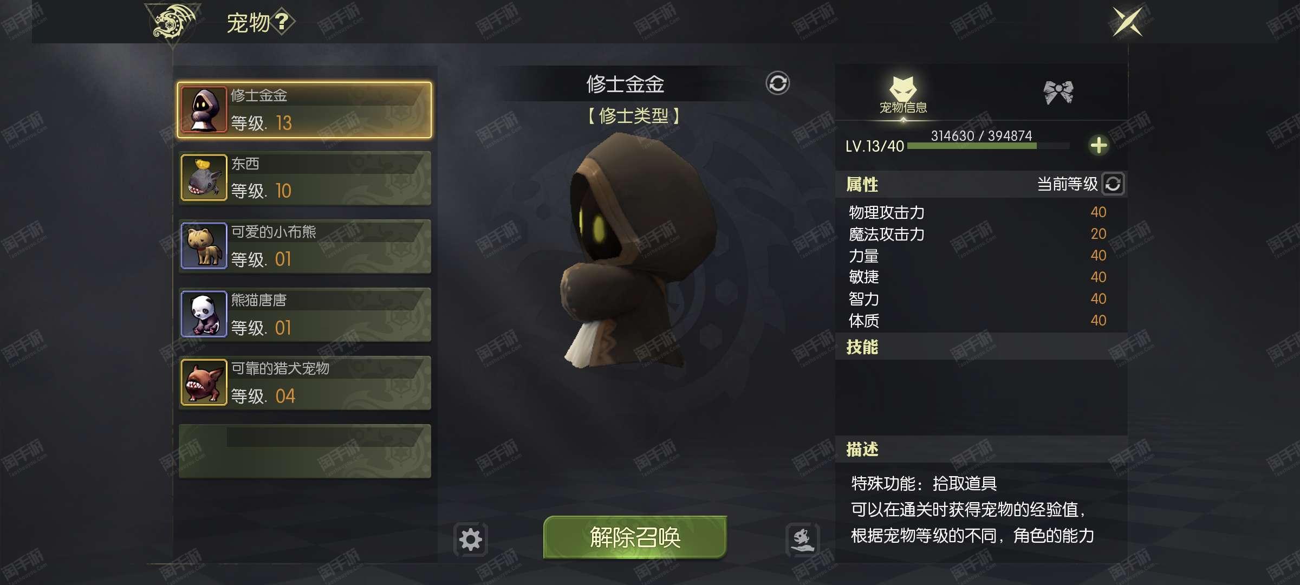Select pet 可靠的猎犬宠物
This screenshot has height=585, width=1300.
point(305,383)
